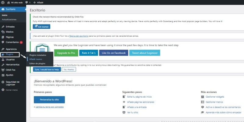244x122 pixels.
Task: Click the Escritorio dashboard icon
Action: [x=3, y=9]
